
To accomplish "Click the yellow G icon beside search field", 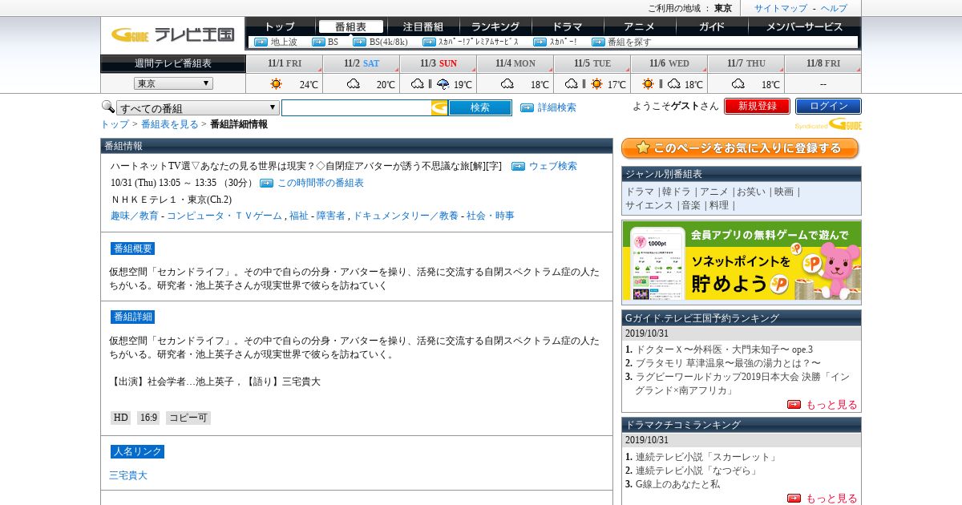I will coord(439,107).
